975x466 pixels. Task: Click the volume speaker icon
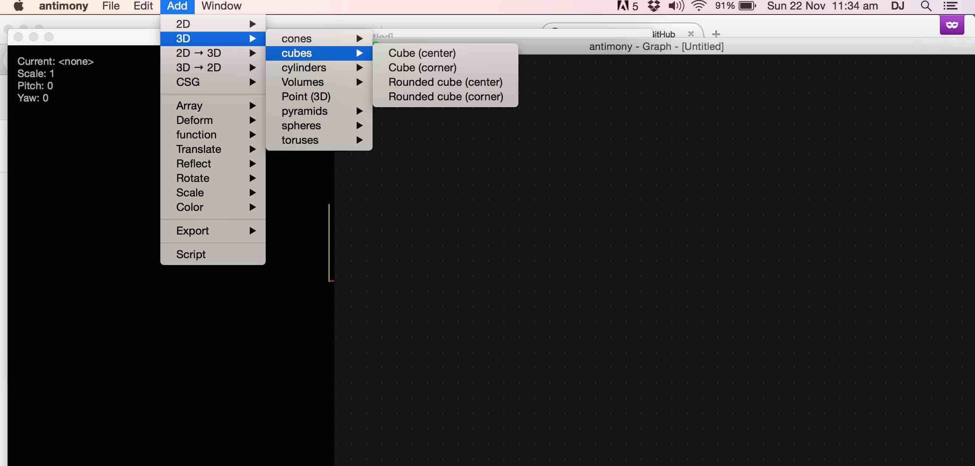(676, 6)
